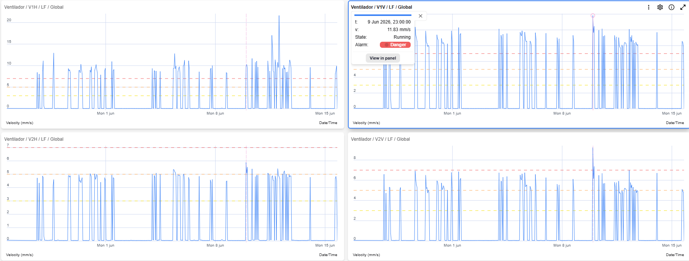Expand the V1V panel to fullscreen
Image resolution: width=689 pixels, height=261 pixels.
click(x=683, y=7)
